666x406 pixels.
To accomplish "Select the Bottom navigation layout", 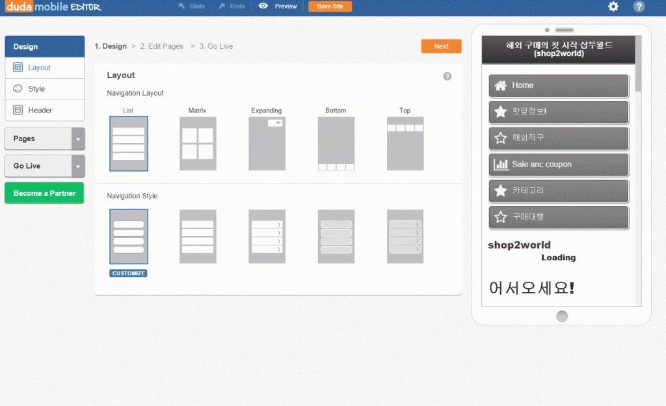I will (x=336, y=144).
